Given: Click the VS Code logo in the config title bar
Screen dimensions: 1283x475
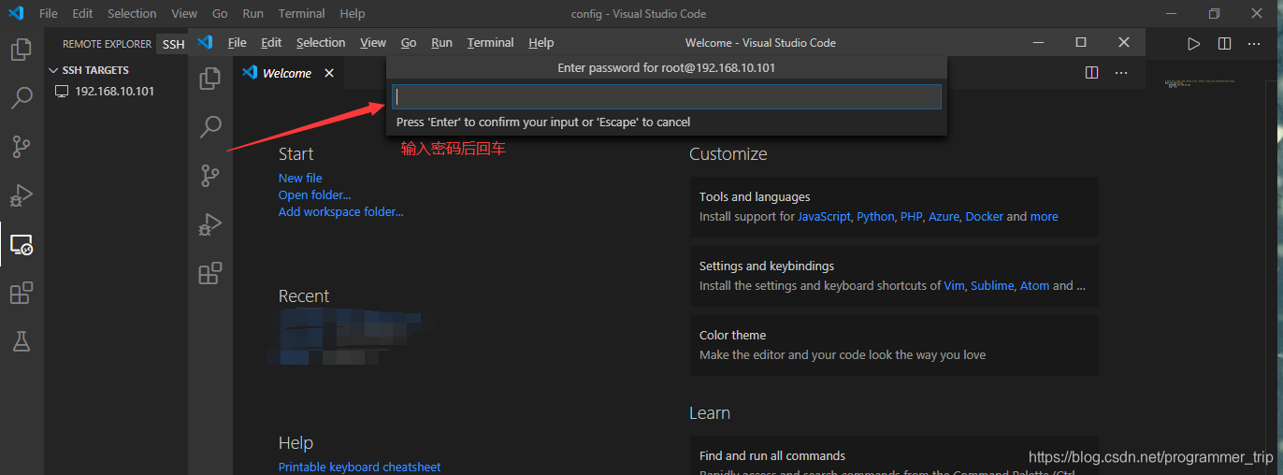Looking at the screenshot, I should [16, 13].
